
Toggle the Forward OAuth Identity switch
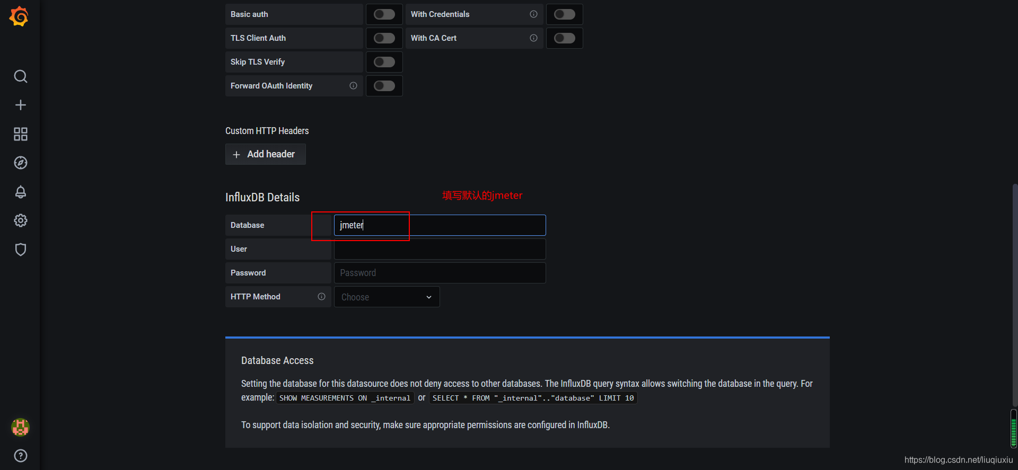[384, 86]
